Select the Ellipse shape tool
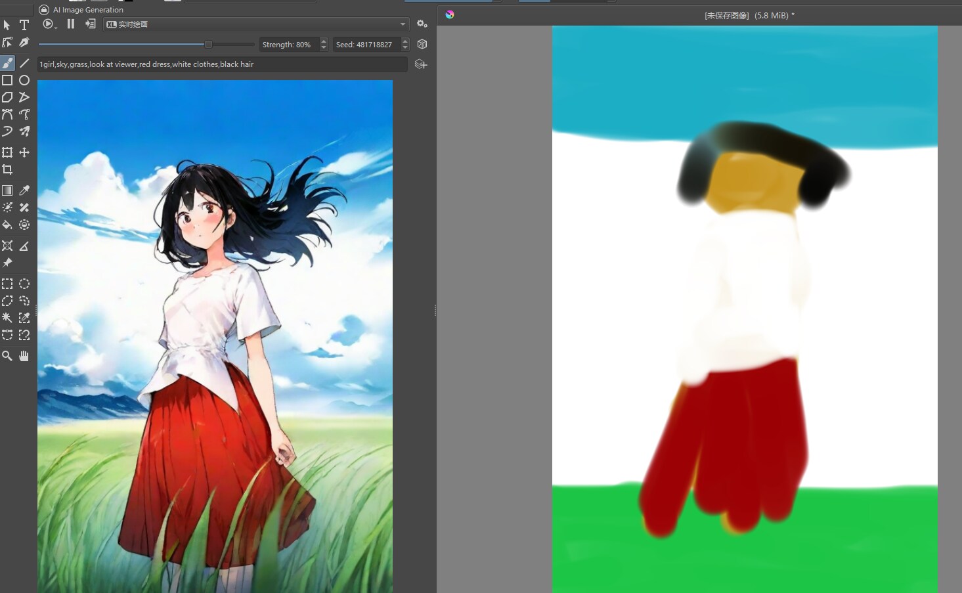Screen dimensions: 962x593 click(24, 80)
